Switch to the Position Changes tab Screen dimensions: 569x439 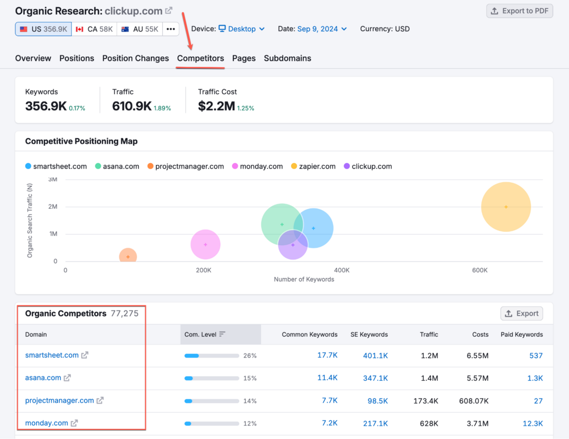136,58
